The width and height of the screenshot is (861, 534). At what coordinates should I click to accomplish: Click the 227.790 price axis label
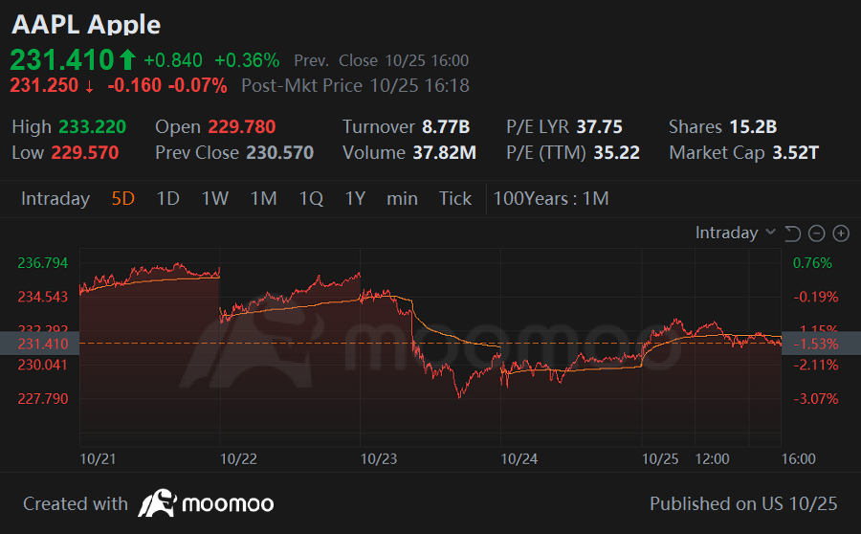pyautogui.click(x=43, y=399)
